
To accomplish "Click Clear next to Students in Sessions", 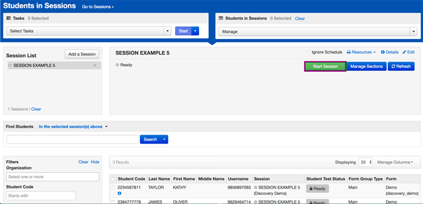I will coord(300,19).
